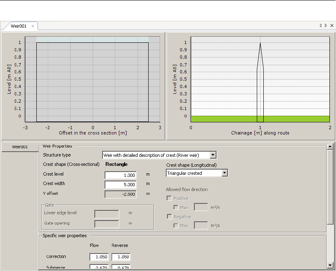The width and height of the screenshot is (336, 271).
Task: Click the Crest level input field
Action: [x=120, y=175]
